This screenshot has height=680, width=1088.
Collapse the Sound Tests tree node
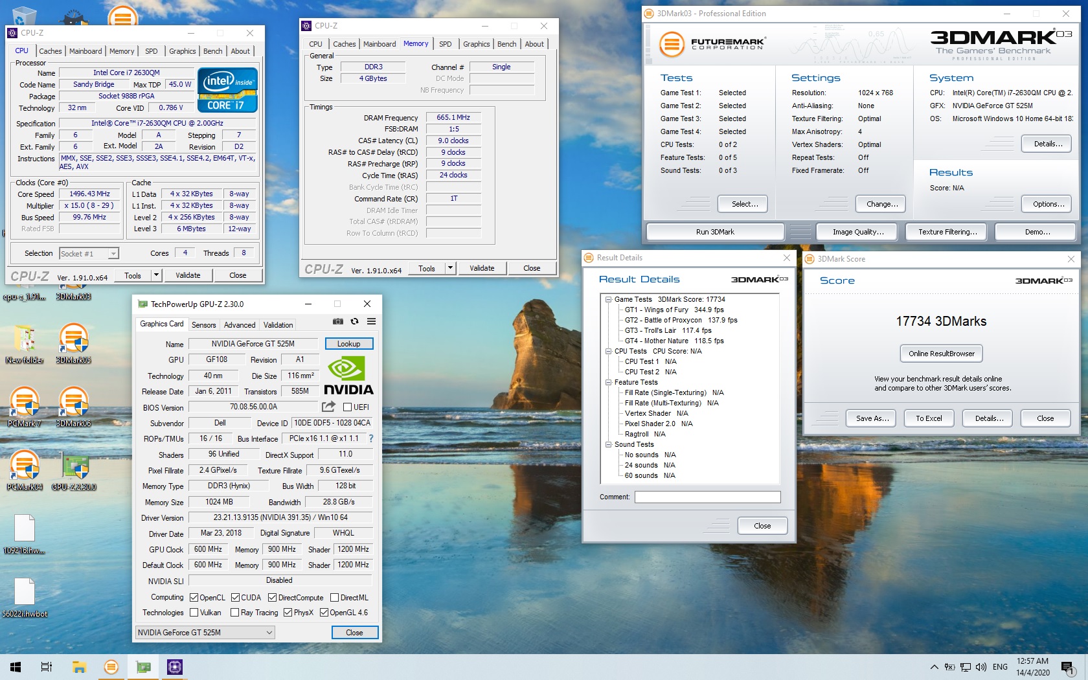609,444
